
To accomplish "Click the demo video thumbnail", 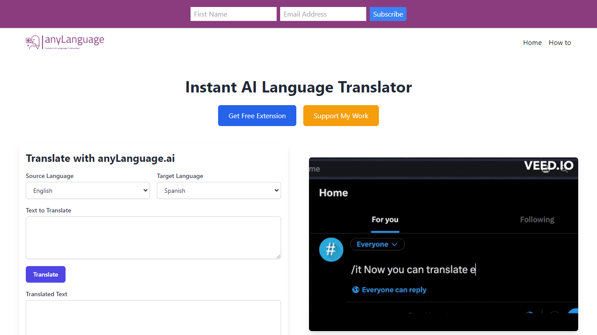I will (444, 244).
